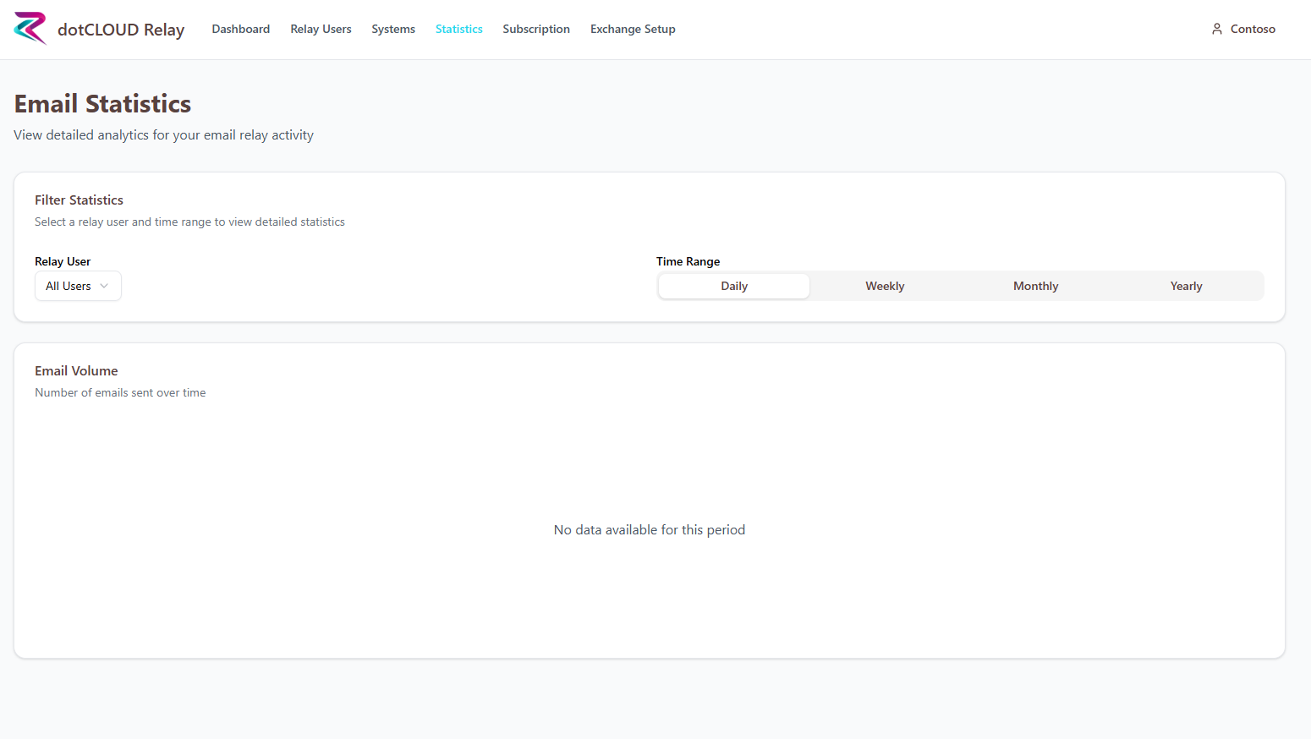The image size is (1311, 739).
Task: Click the dotCLOUD Relay brand name
Action: [x=121, y=30]
